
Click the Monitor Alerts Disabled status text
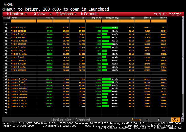point(71,120)
